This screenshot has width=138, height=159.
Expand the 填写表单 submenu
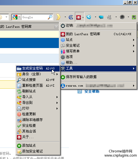click(98, 51)
